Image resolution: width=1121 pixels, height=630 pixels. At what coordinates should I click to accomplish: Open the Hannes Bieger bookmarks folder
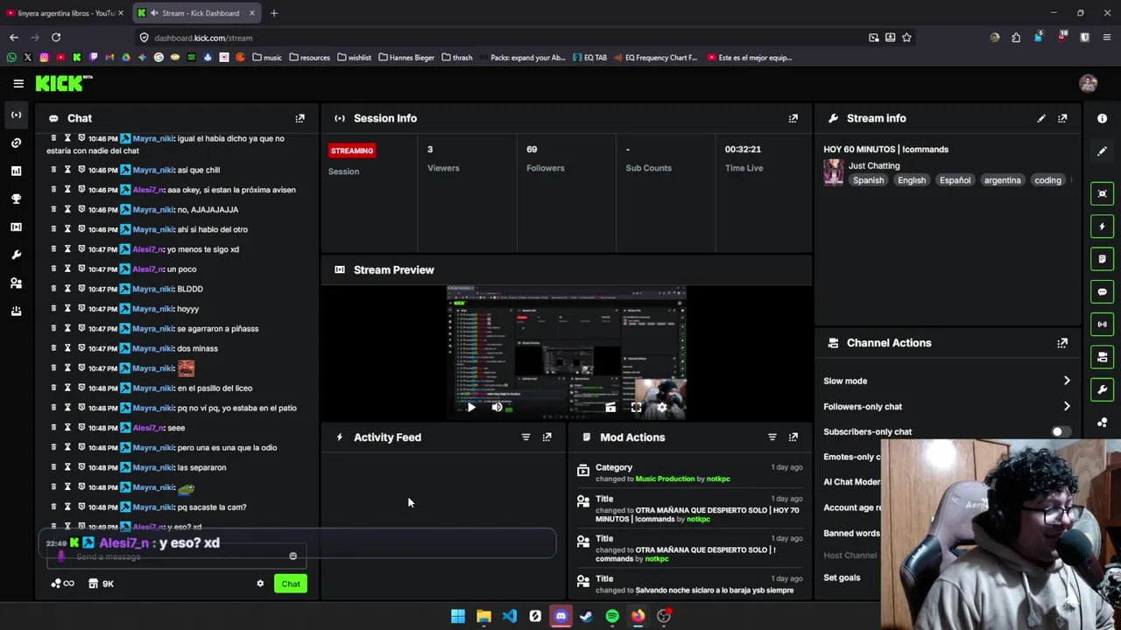pos(407,58)
